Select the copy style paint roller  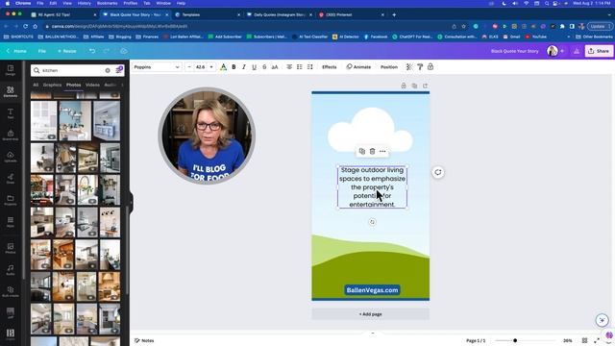coord(420,67)
